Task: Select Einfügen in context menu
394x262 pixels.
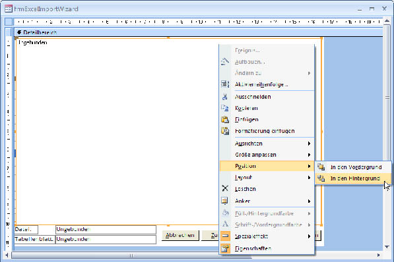Action: pos(267,119)
